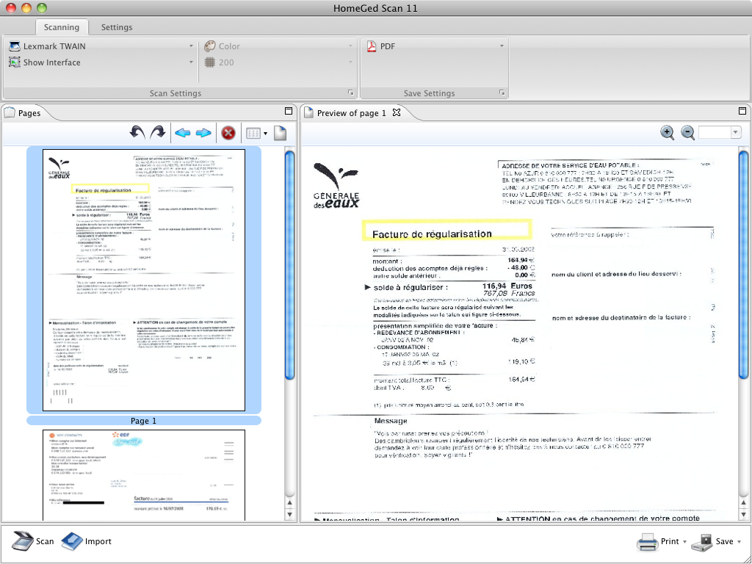Start a scan with Scan button
752x564 pixels.
click(33, 541)
